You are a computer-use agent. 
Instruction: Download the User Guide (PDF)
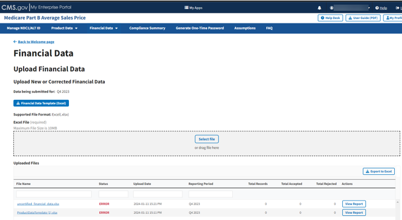point(363,18)
